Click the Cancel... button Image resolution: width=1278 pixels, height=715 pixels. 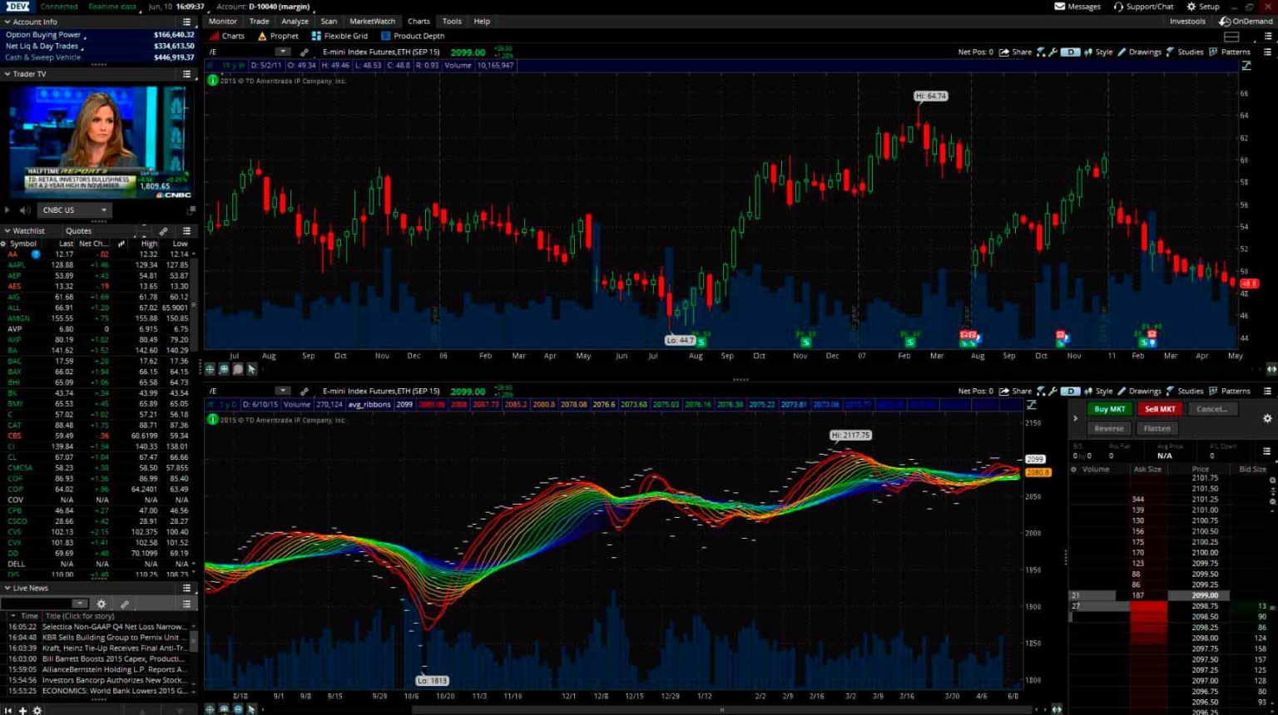pos(1212,409)
